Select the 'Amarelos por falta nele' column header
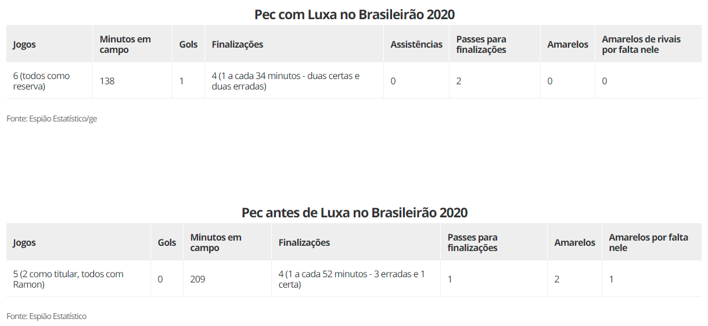Image resolution: width=708 pixels, height=326 pixels. click(648, 243)
